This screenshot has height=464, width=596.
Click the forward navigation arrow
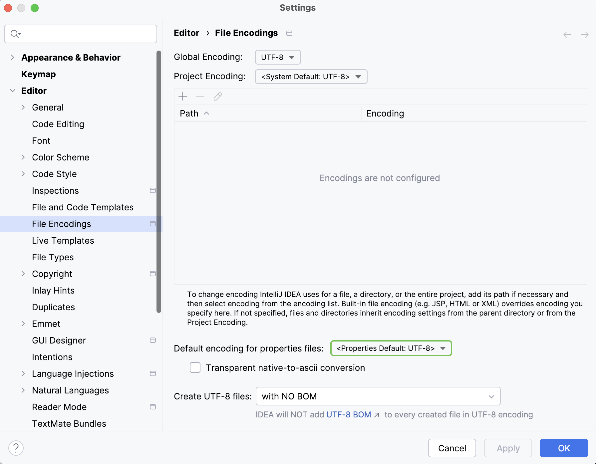pyautogui.click(x=584, y=35)
